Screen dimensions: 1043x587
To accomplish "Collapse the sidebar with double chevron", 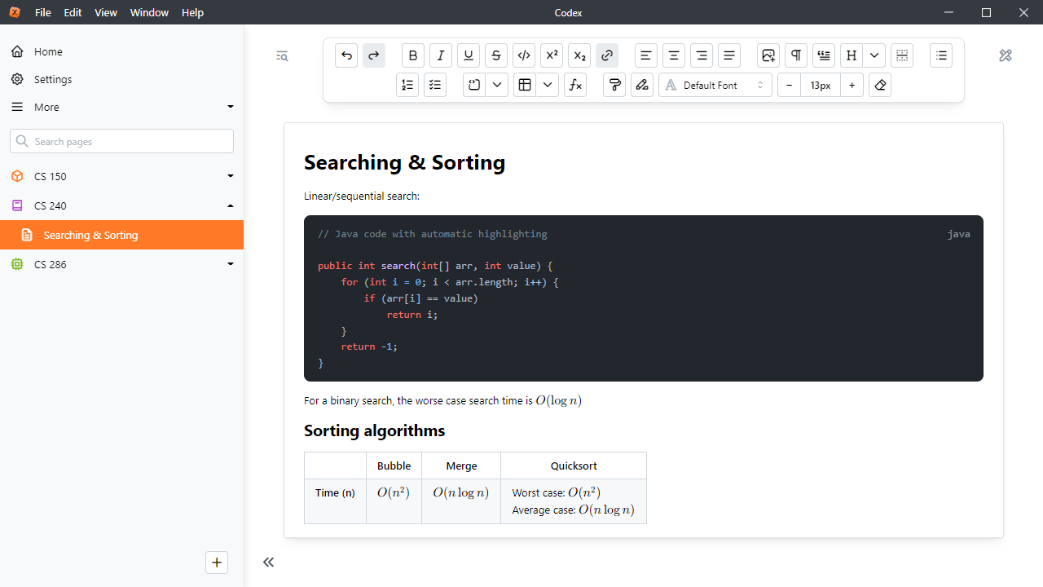I will pyautogui.click(x=269, y=562).
